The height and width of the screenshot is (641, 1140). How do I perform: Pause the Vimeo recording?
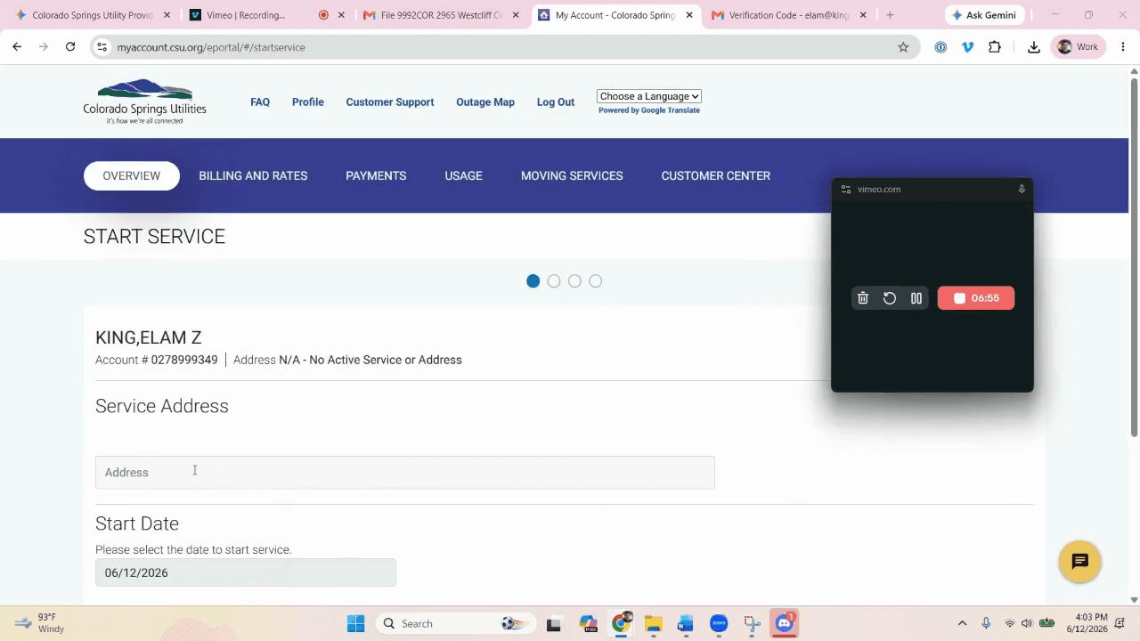click(x=916, y=298)
